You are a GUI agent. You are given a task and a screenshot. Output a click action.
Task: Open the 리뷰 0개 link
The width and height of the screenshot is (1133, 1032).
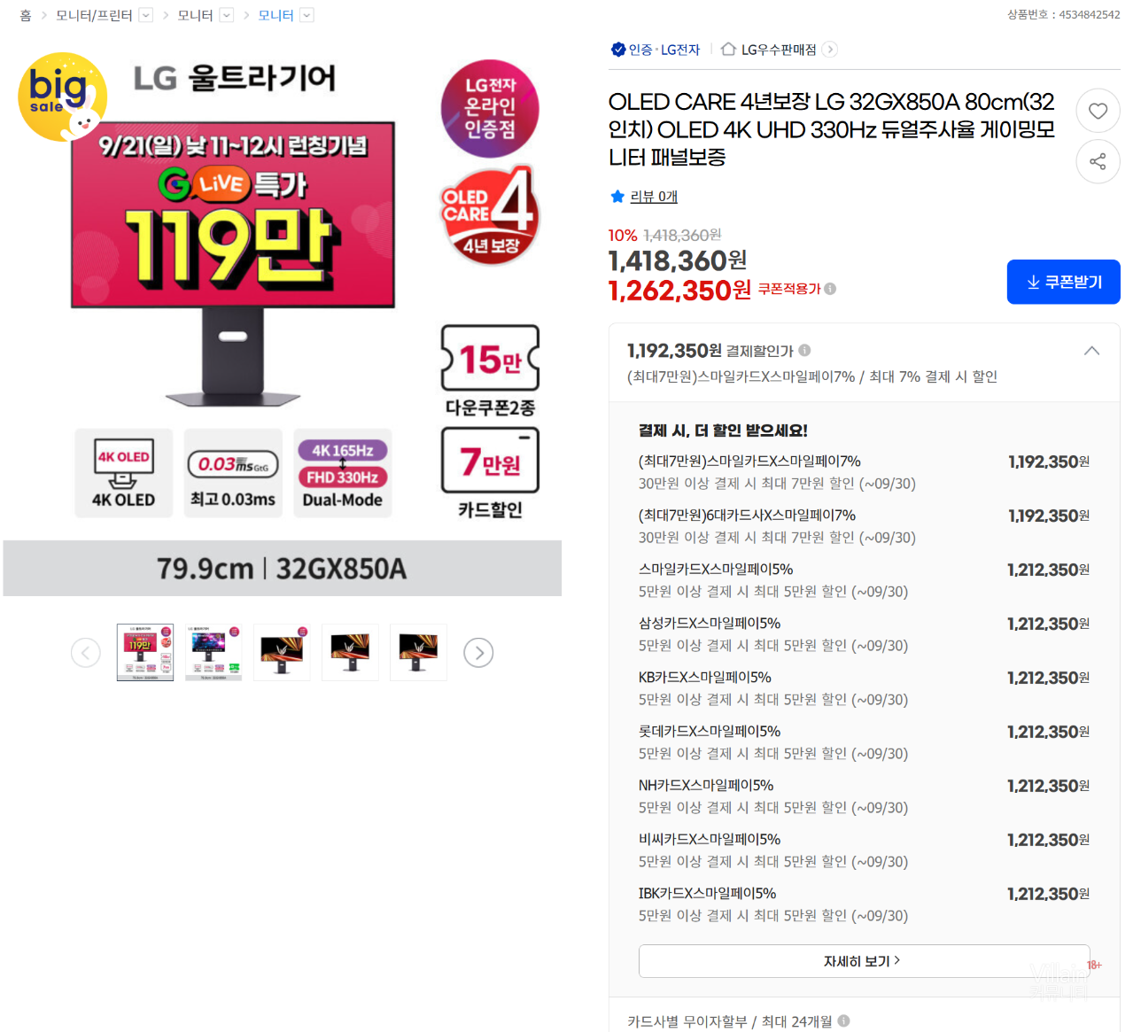[x=654, y=197]
